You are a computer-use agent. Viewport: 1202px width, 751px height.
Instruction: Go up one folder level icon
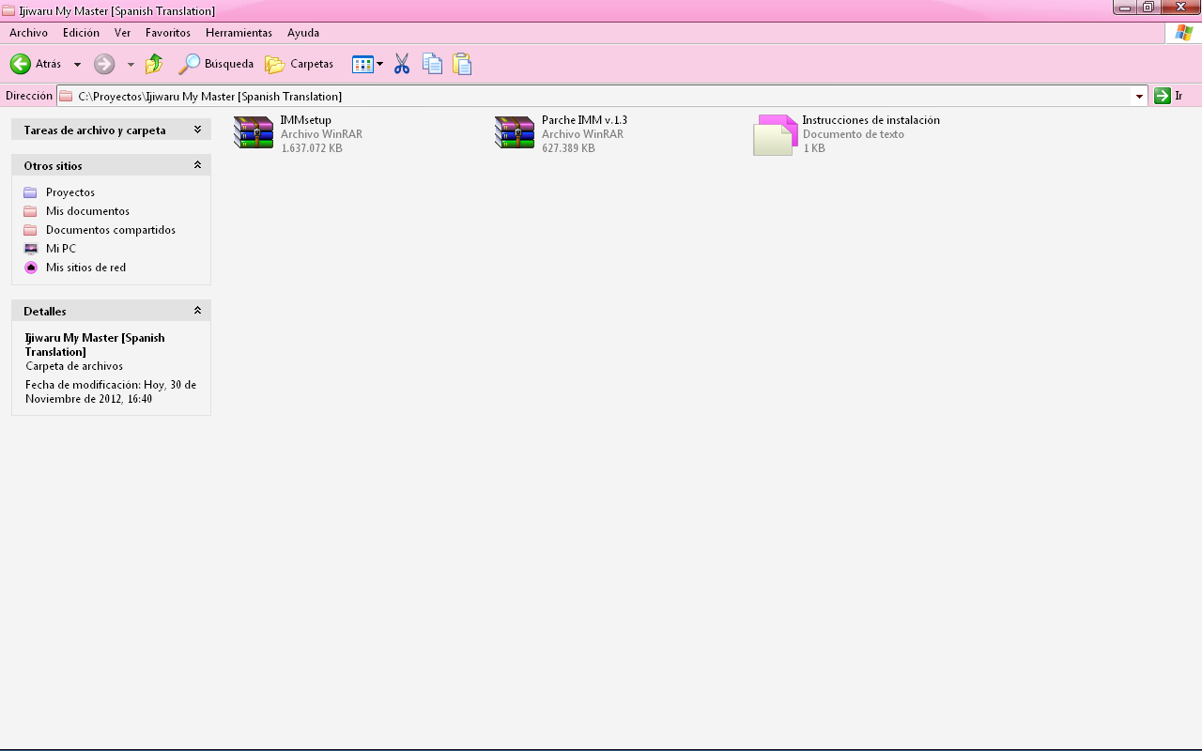tap(154, 64)
